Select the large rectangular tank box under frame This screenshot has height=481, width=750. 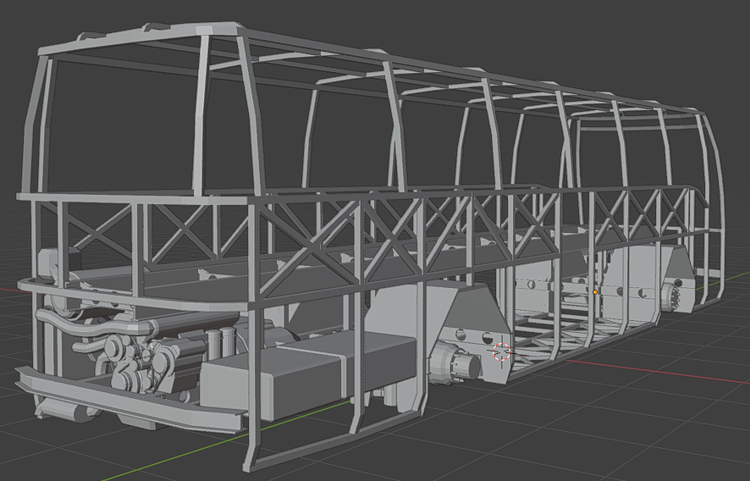(306, 376)
